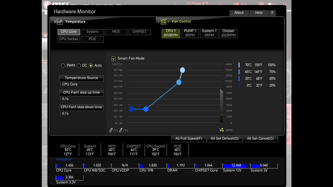Click the 20°C 68°F legend row

coord(257,79)
